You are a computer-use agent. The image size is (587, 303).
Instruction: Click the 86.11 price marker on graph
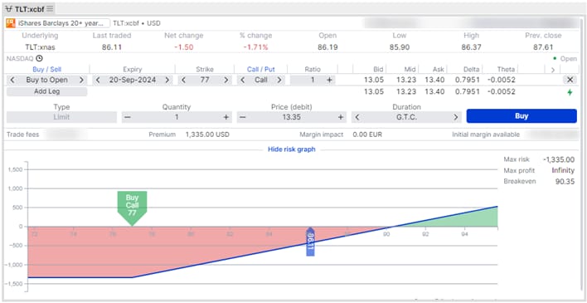click(310, 242)
